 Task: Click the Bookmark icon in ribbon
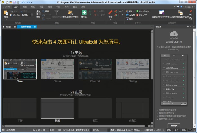click(110, 13)
